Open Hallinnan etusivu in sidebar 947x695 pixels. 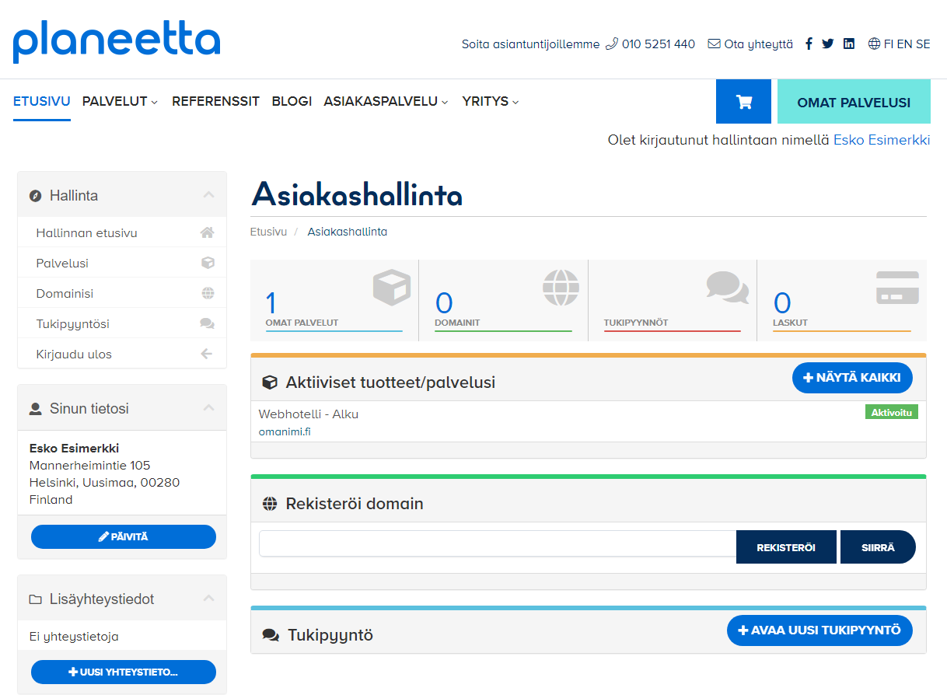pyautogui.click(x=122, y=232)
